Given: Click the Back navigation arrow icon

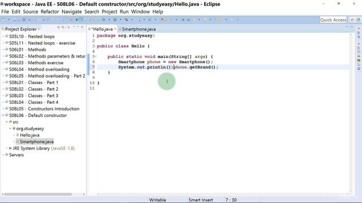Looking at the screenshot, I should (221, 20).
